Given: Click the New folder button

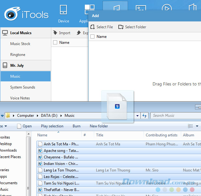Looking at the screenshot, I should point(99,126).
